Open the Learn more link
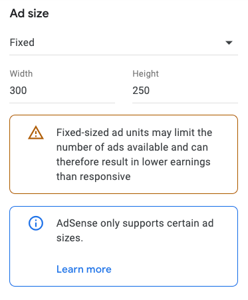The height and width of the screenshot is (300, 248). [84, 269]
